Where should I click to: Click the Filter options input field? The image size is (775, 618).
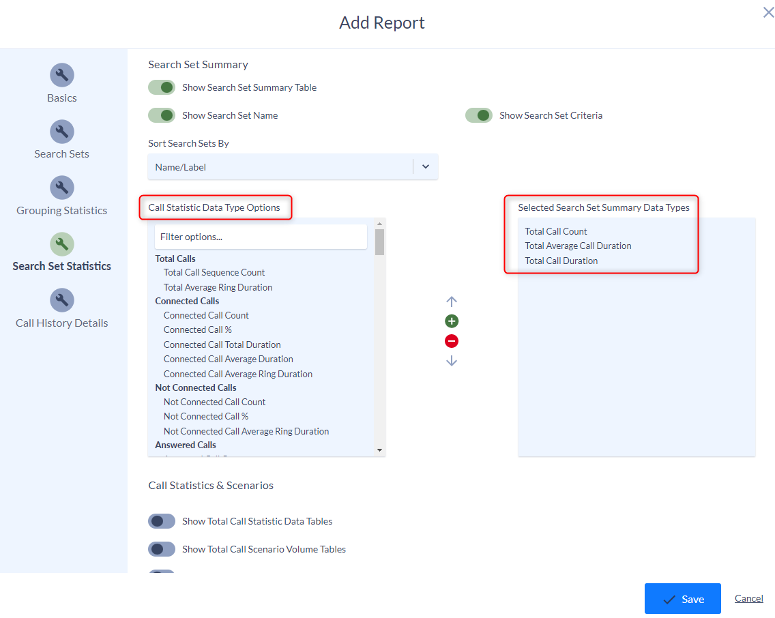[260, 236]
